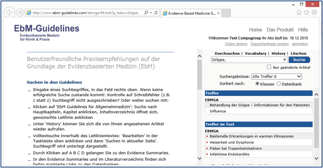
Task: Clear the Grippe search field with X
Action: [285, 60]
